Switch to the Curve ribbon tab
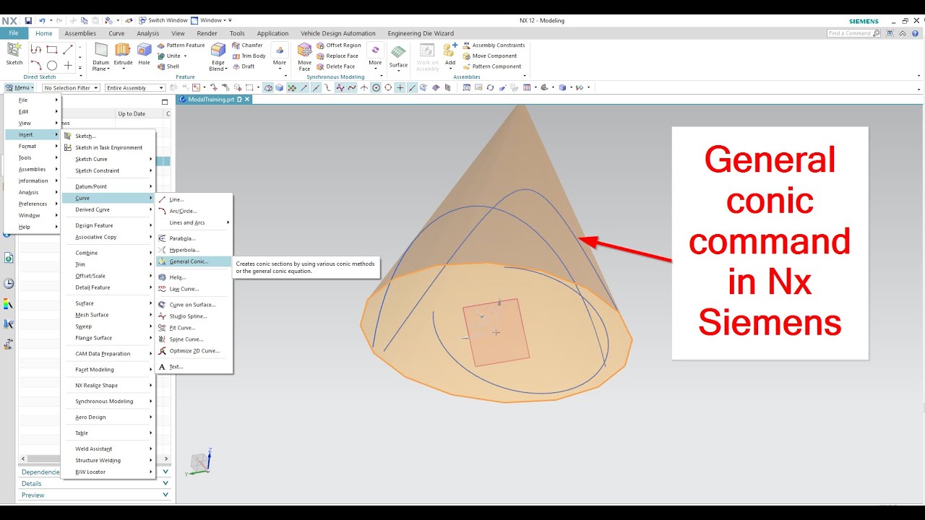The image size is (925, 520). 116,33
